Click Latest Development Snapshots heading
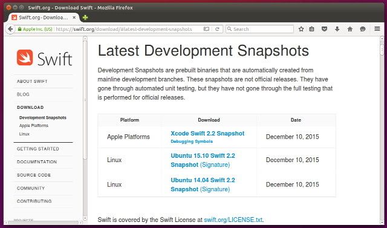This screenshot has height=228, width=387. 203,51
